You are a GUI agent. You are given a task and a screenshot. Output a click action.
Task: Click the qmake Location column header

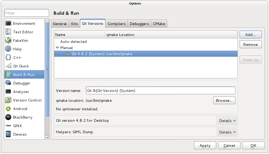coord(171,35)
